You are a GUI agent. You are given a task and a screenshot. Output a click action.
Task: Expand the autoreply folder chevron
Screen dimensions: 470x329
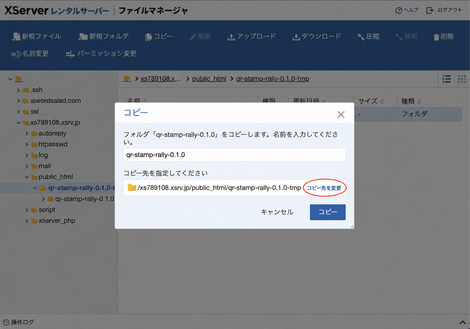coord(27,133)
